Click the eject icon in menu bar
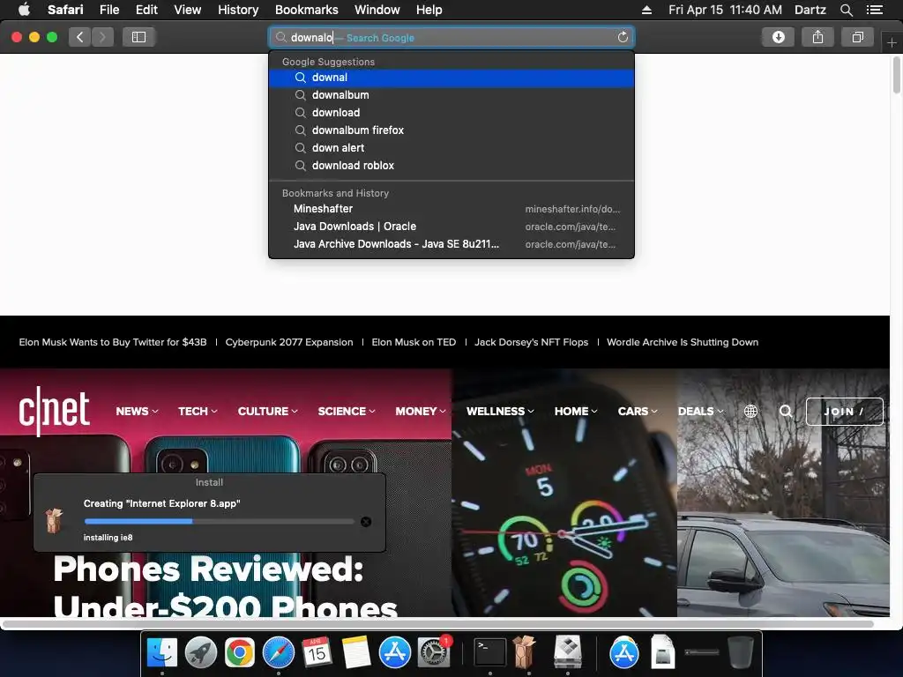The height and width of the screenshot is (677, 903). click(646, 10)
